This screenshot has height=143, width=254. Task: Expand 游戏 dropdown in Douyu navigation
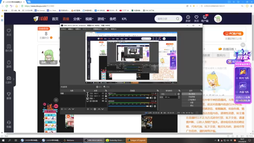click(x=101, y=19)
